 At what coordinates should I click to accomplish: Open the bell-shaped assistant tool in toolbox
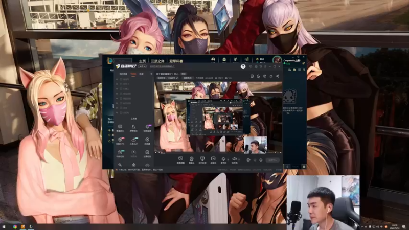(x=133, y=128)
